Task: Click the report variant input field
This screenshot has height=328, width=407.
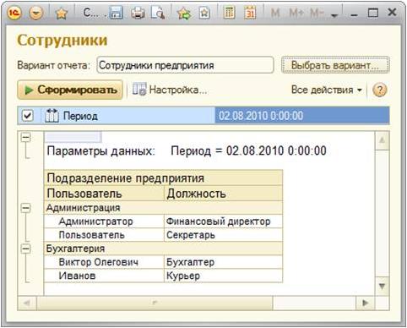Action: tap(185, 65)
